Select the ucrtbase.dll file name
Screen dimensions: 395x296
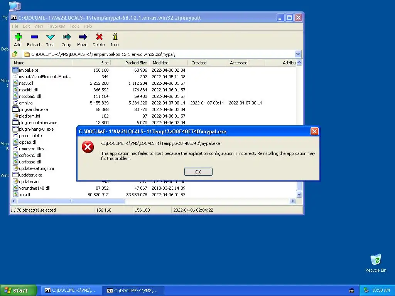click(30, 161)
